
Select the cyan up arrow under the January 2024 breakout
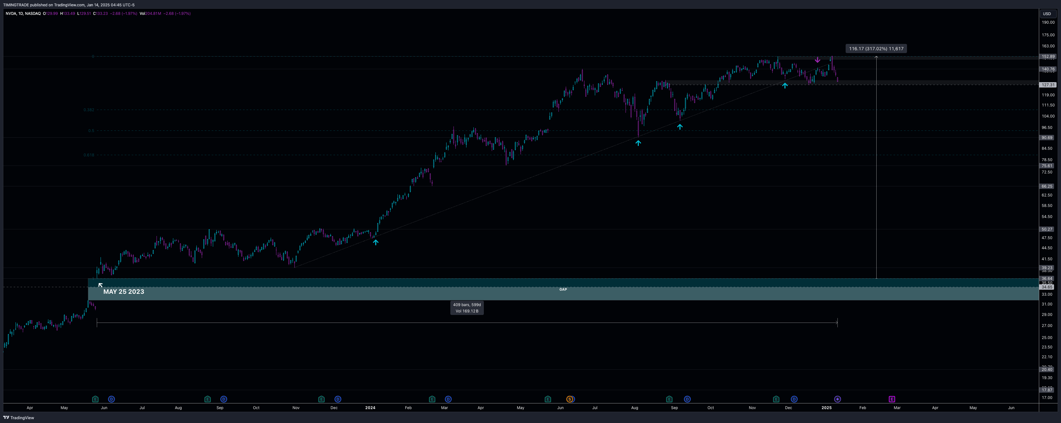pos(376,242)
